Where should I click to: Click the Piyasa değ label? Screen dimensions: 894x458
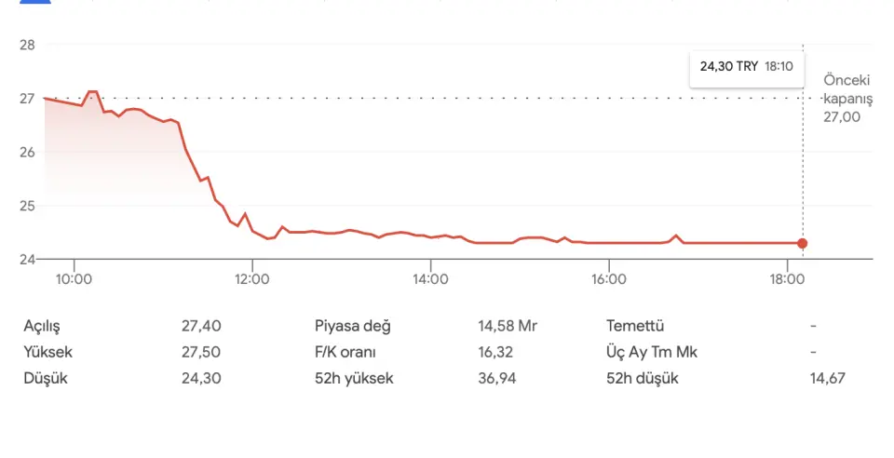[x=353, y=327]
